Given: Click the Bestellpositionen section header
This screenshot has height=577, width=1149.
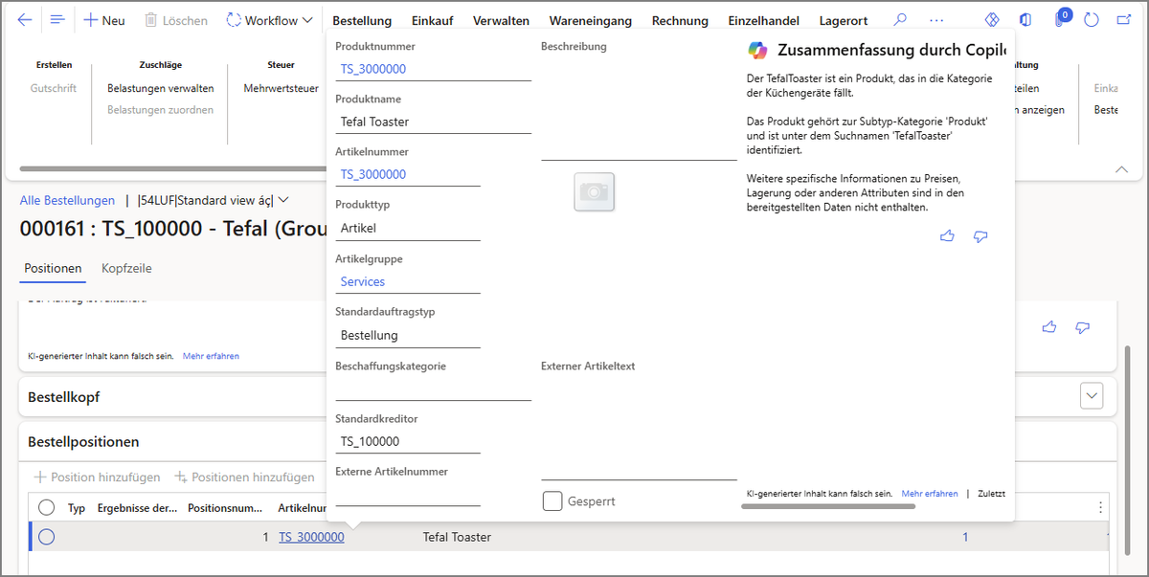Looking at the screenshot, I should click(x=84, y=442).
